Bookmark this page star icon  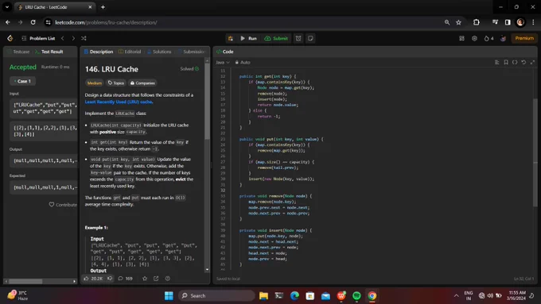click(458, 22)
